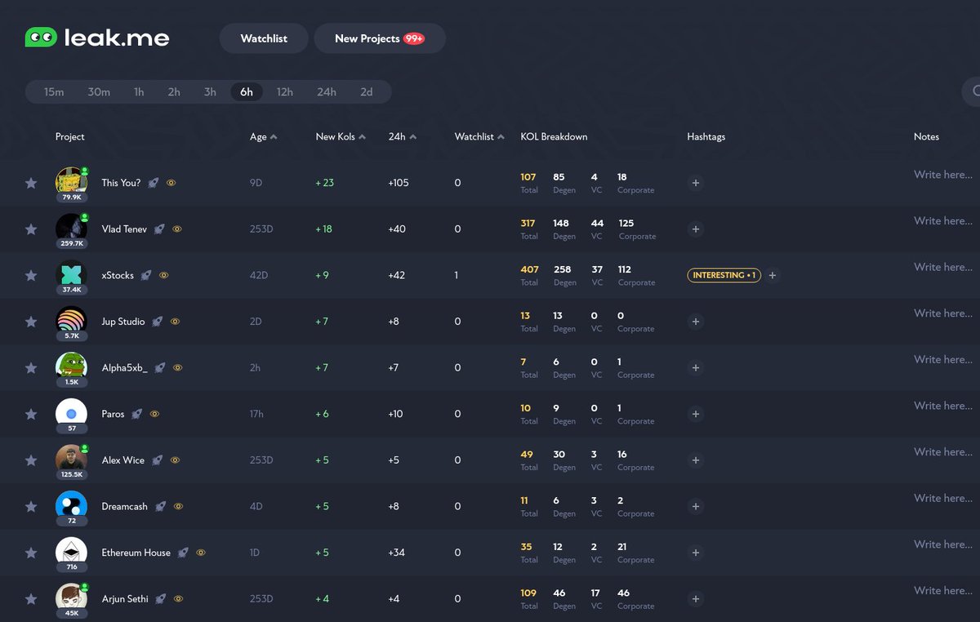The height and width of the screenshot is (622, 980).
Task: Toggle the eye icon beside Alex Wice
Action: coord(177,460)
